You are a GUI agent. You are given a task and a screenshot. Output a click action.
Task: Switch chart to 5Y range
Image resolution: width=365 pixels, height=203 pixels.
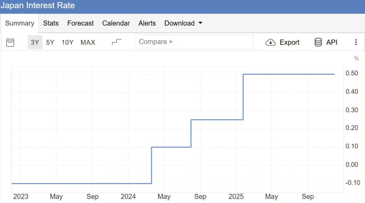[50, 42]
